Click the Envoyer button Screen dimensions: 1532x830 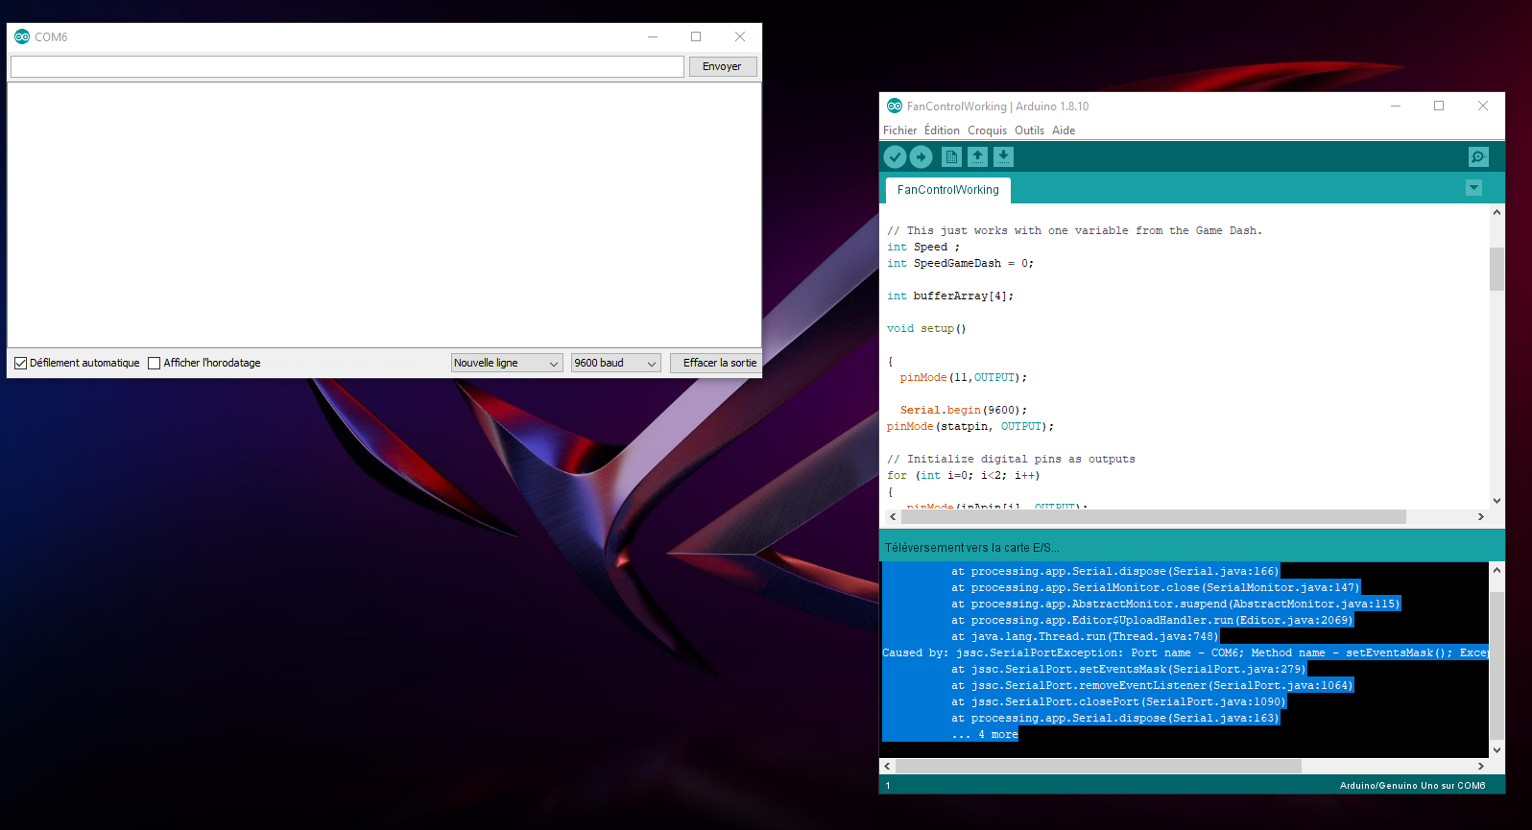coord(722,66)
